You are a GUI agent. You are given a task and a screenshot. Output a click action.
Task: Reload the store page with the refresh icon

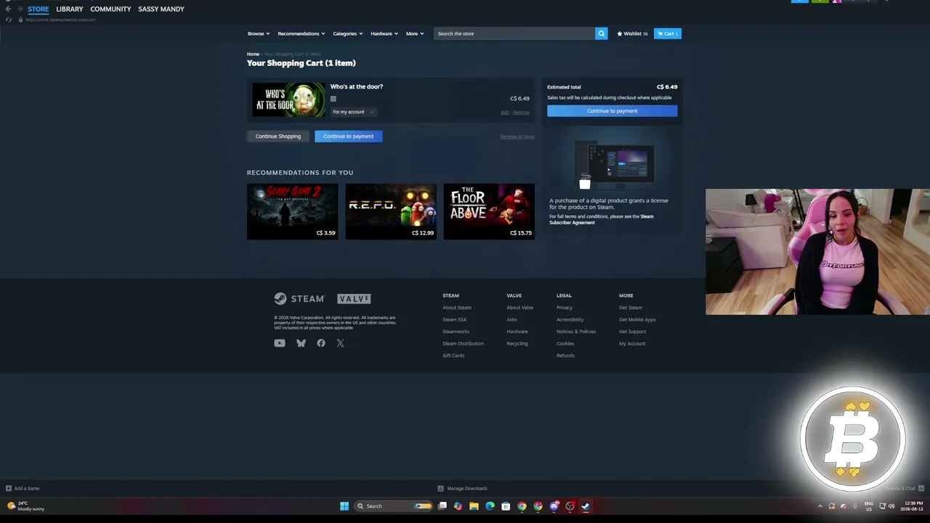(8, 20)
